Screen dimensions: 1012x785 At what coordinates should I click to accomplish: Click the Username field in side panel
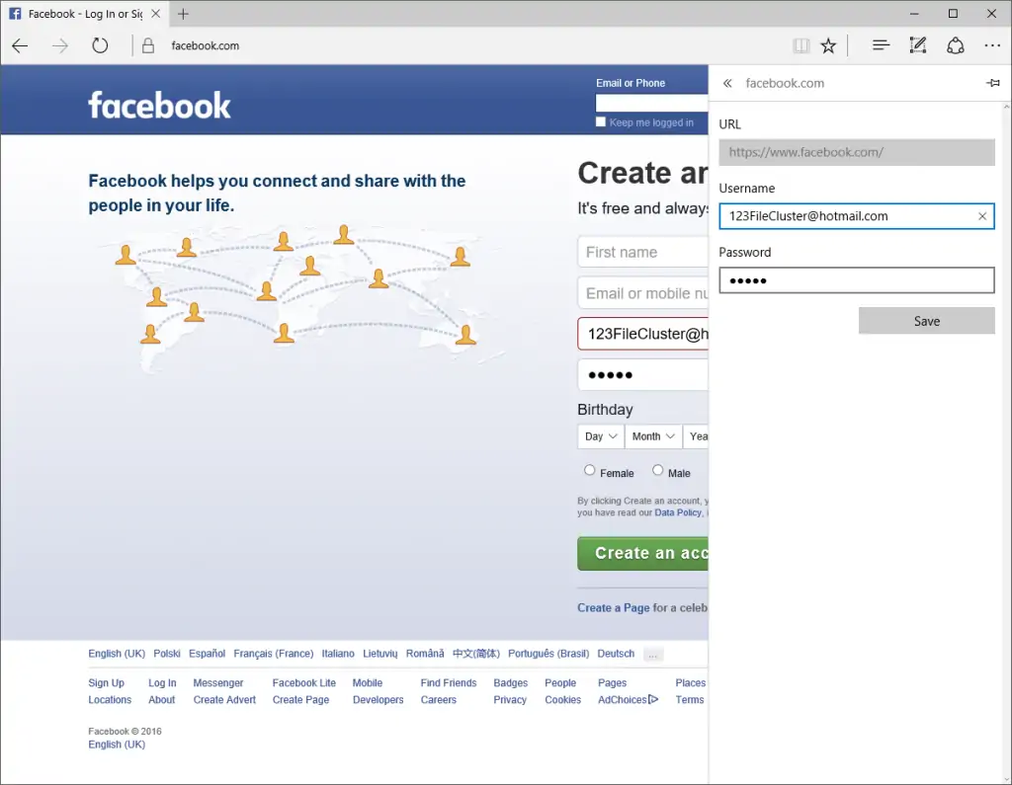[x=857, y=216]
